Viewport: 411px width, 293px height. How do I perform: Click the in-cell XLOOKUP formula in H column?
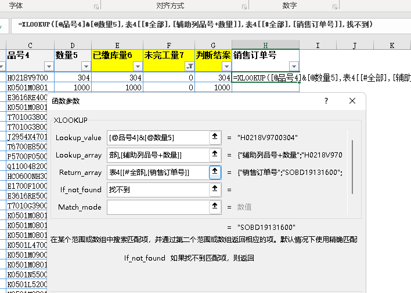tap(265, 78)
